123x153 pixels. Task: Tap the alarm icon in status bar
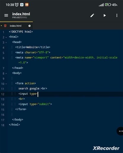(17, 5)
